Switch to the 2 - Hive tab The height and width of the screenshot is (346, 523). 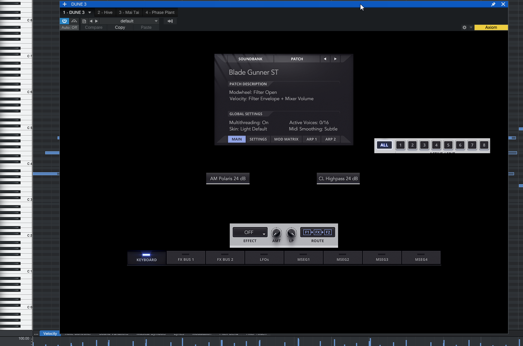(105, 12)
